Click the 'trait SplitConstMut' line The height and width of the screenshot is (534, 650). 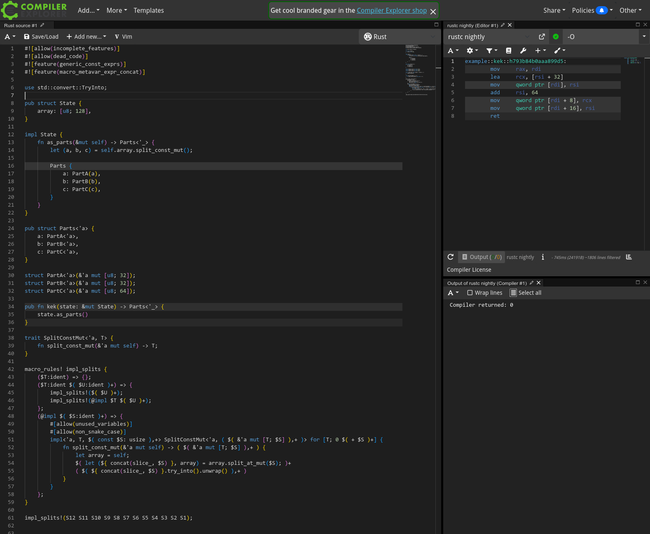coord(69,338)
